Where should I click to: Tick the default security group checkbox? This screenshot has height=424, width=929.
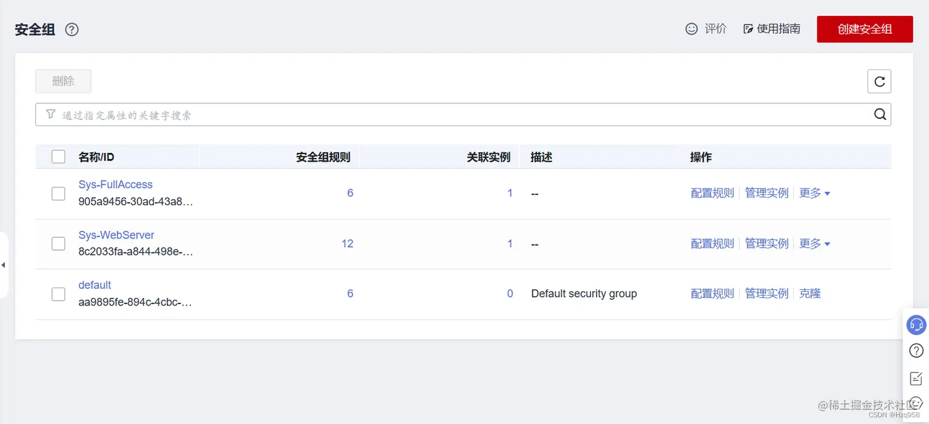[58, 294]
